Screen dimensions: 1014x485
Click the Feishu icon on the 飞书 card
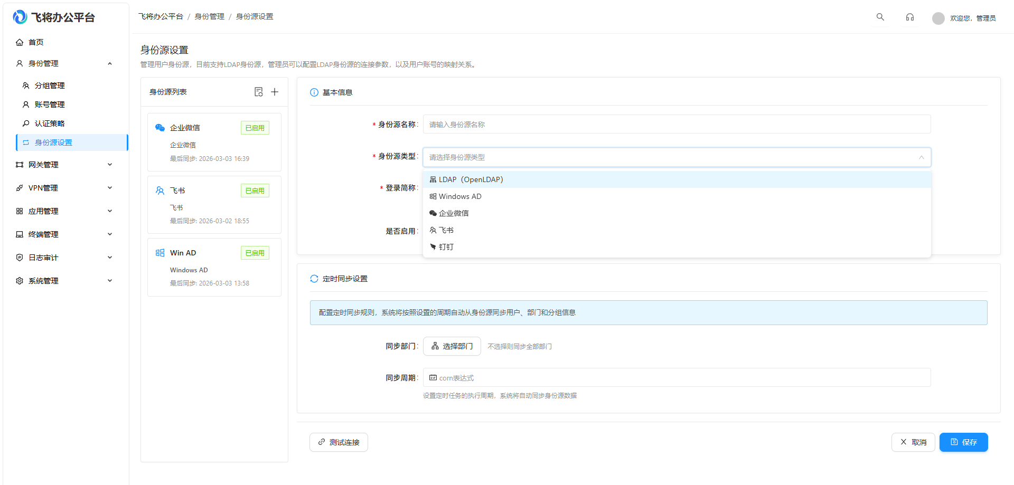click(x=159, y=190)
